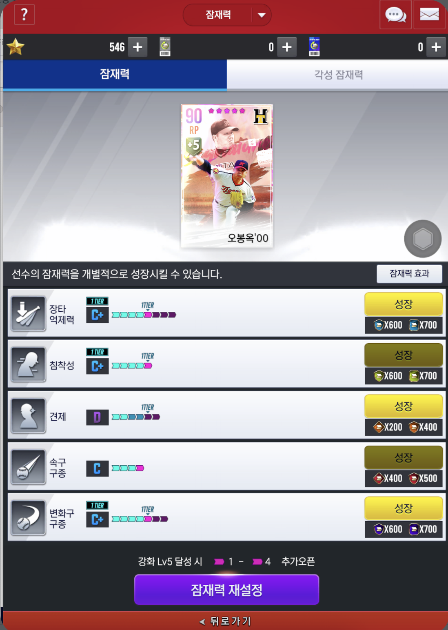Click the purple 잠재력 재설정 button

pyautogui.click(x=226, y=590)
